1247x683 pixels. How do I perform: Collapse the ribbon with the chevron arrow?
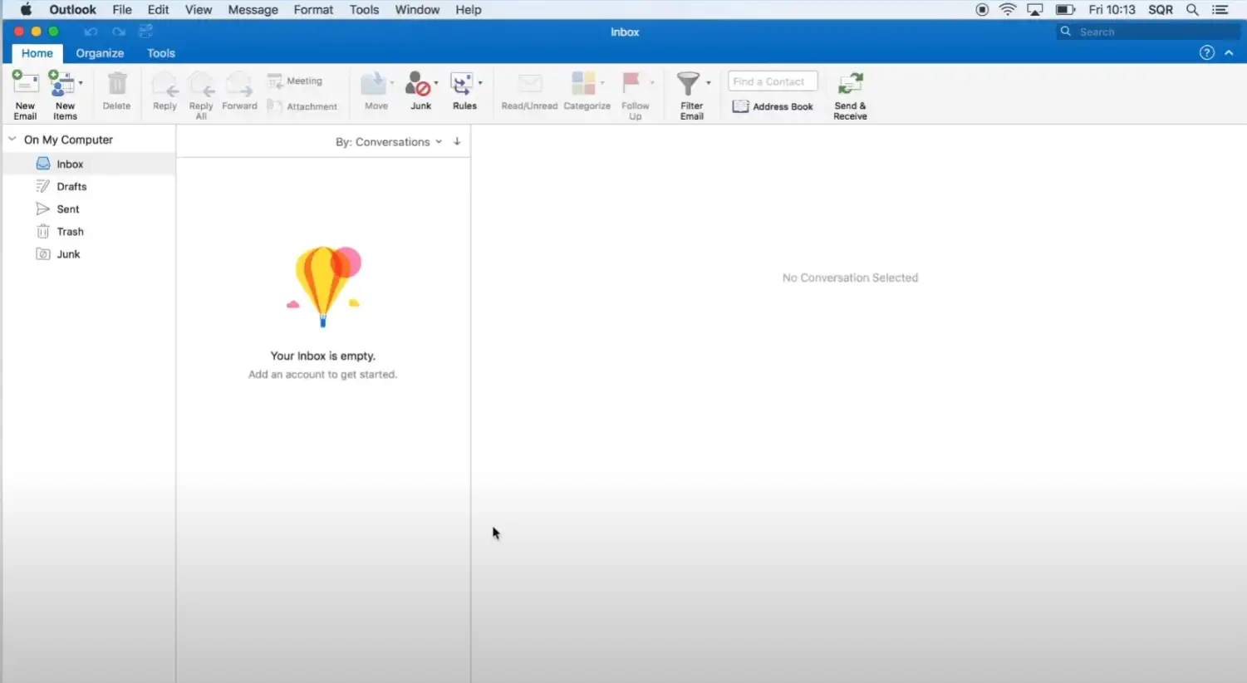click(1229, 53)
